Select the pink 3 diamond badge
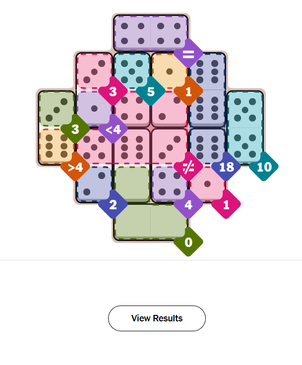Screen dimensions: 302x365 [x=113, y=91]
